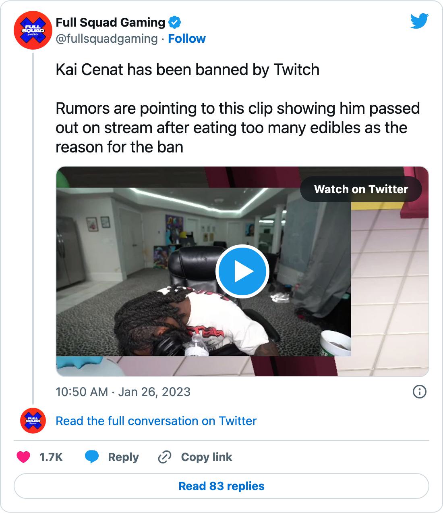Click the blue verified badge

[x=174, y=23]
